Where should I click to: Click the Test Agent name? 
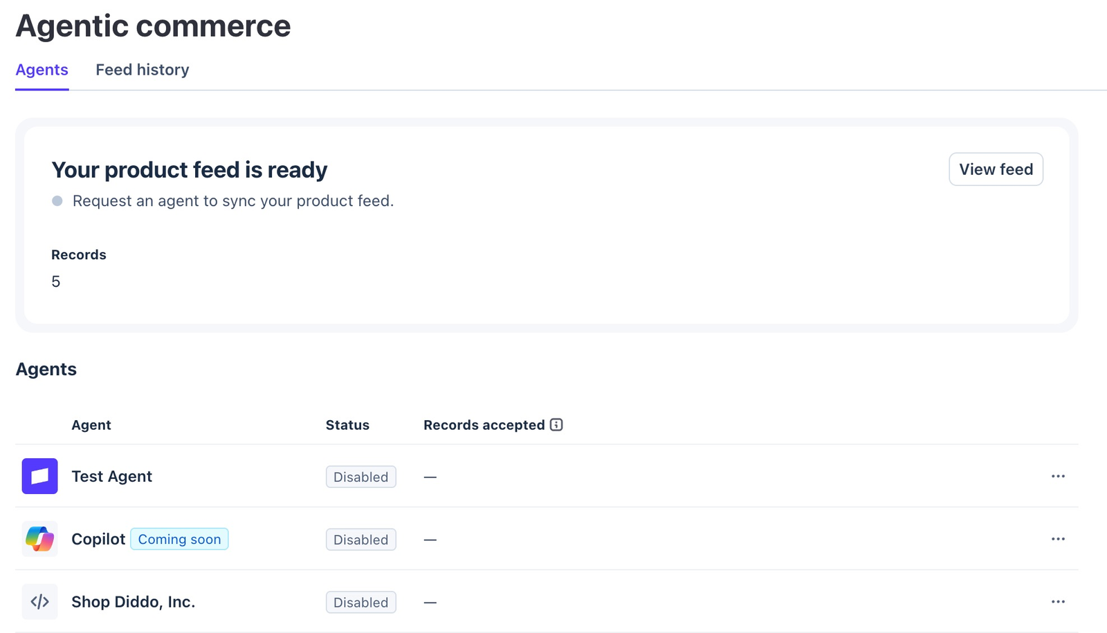111,477
